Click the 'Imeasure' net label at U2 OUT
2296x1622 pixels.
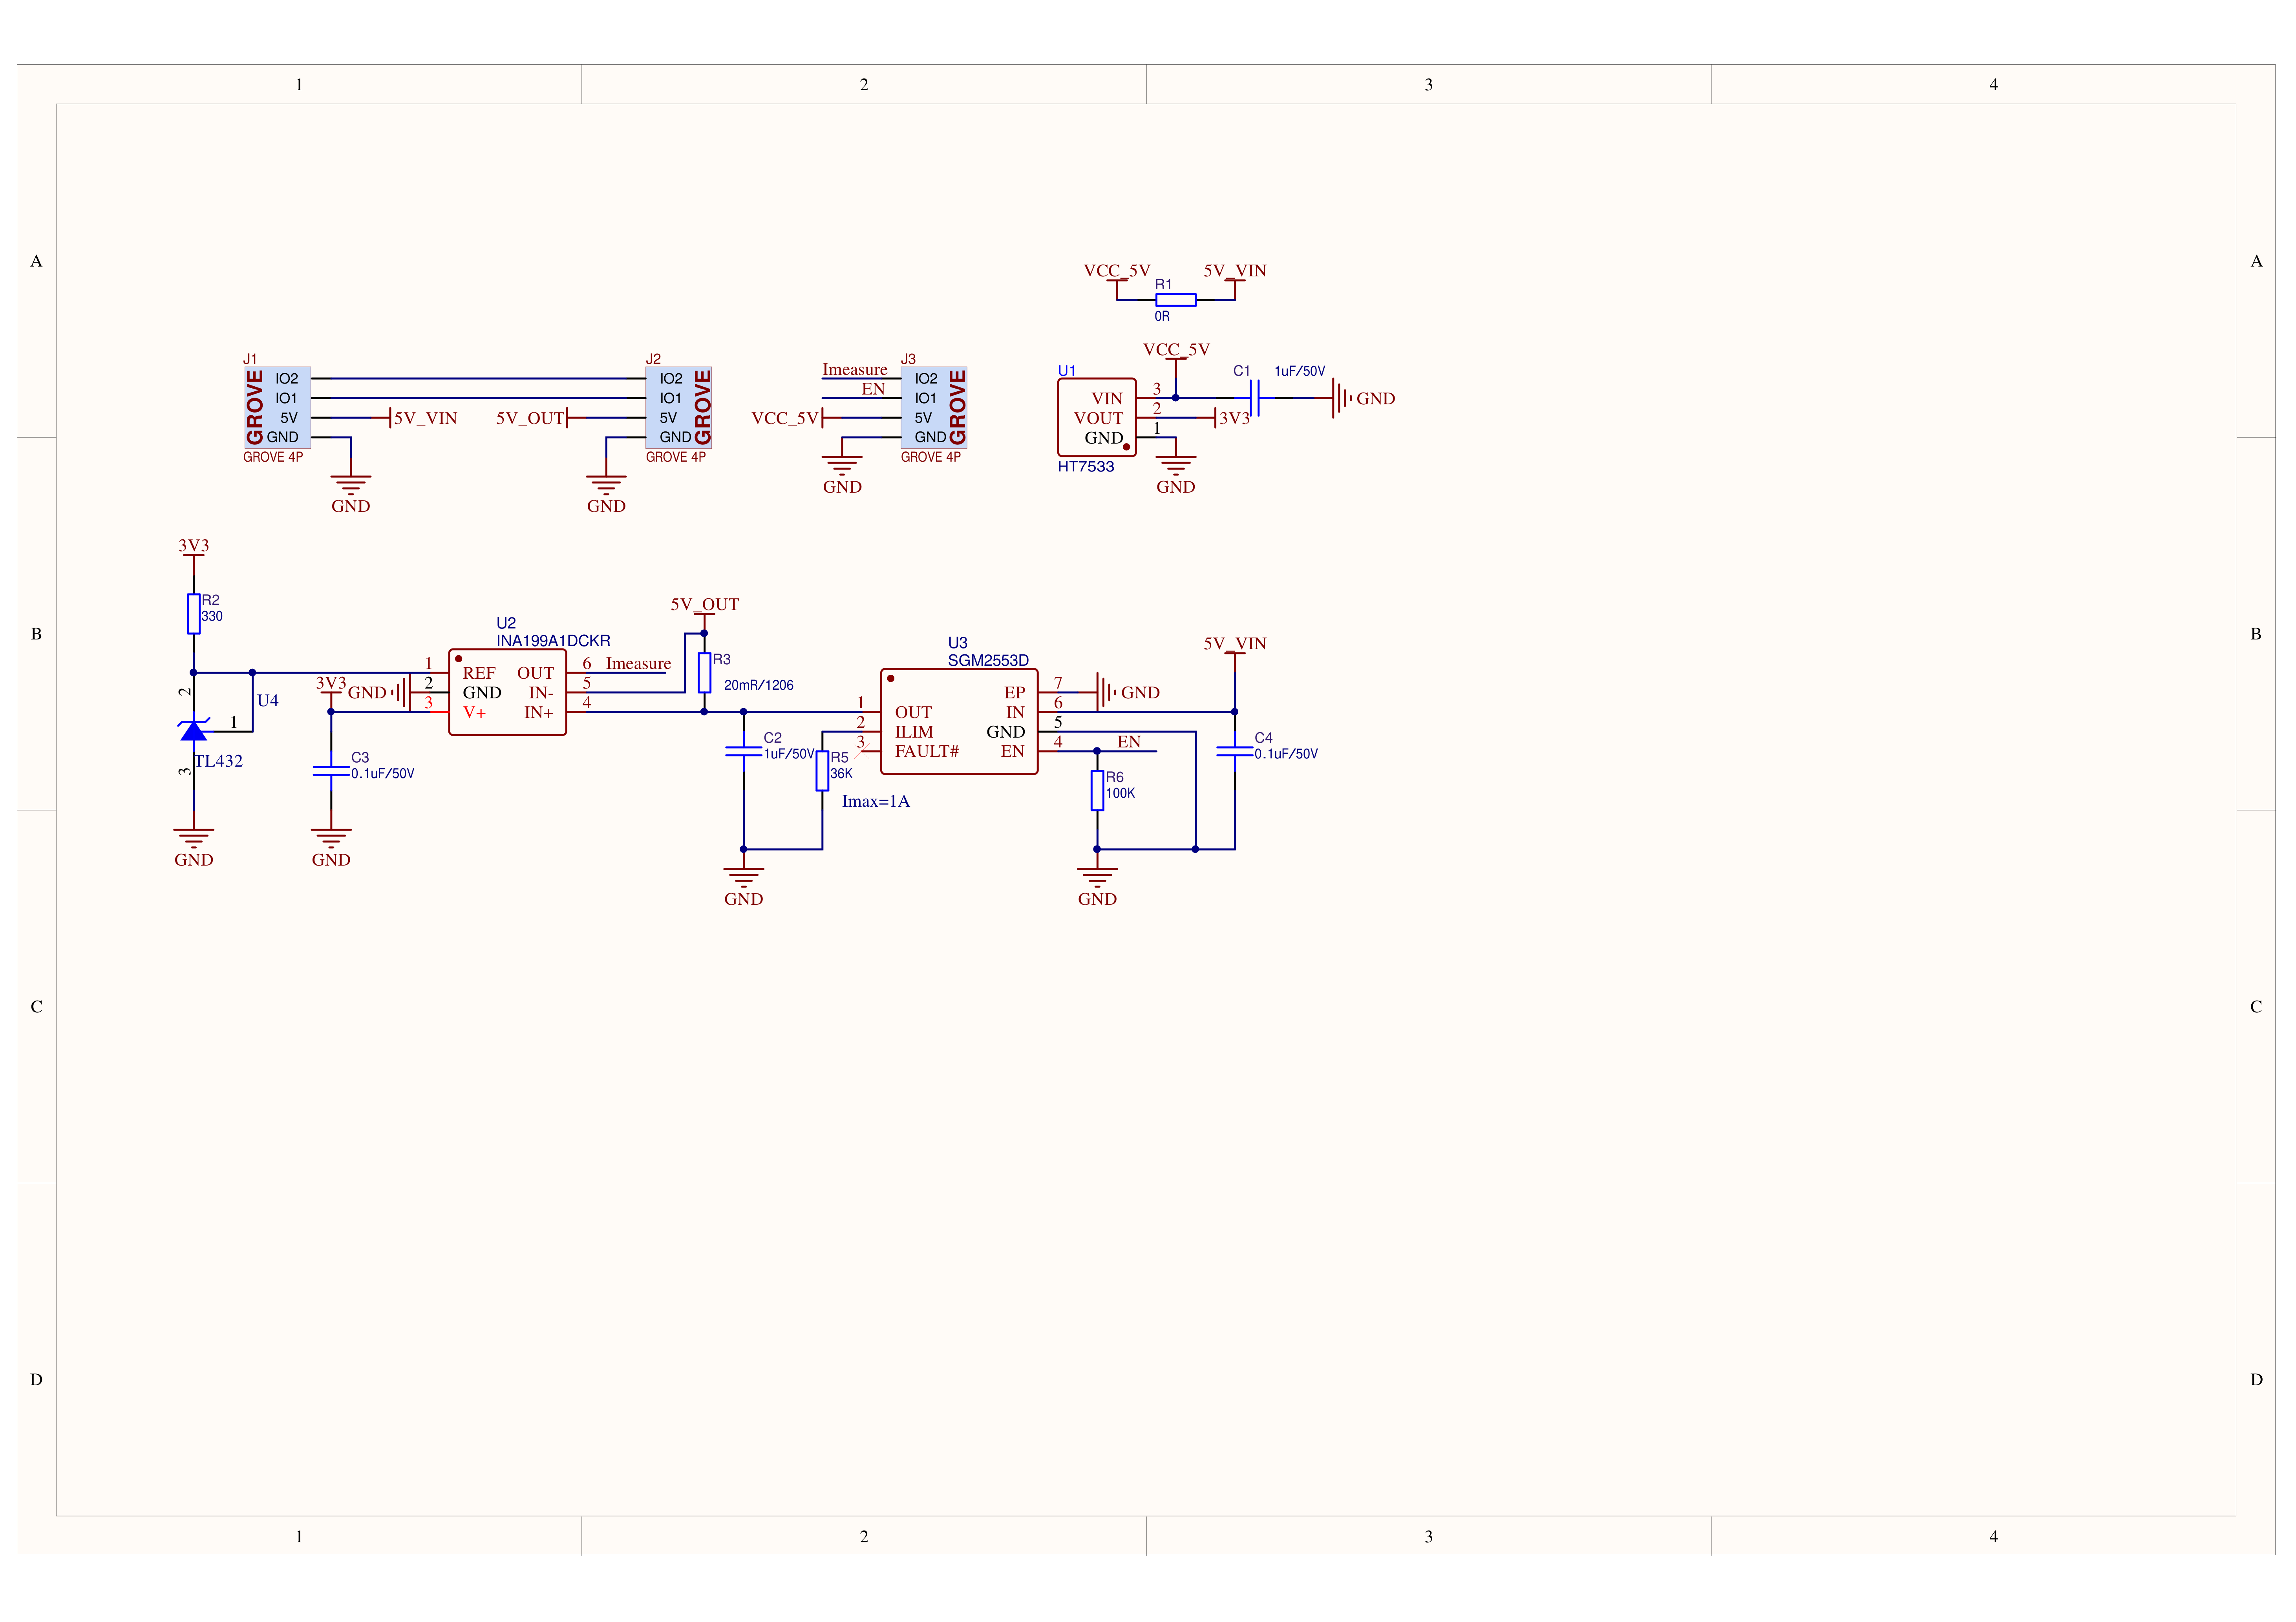638,664
